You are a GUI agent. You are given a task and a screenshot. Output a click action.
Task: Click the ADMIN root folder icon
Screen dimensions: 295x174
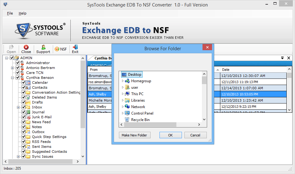pos(17,58)
